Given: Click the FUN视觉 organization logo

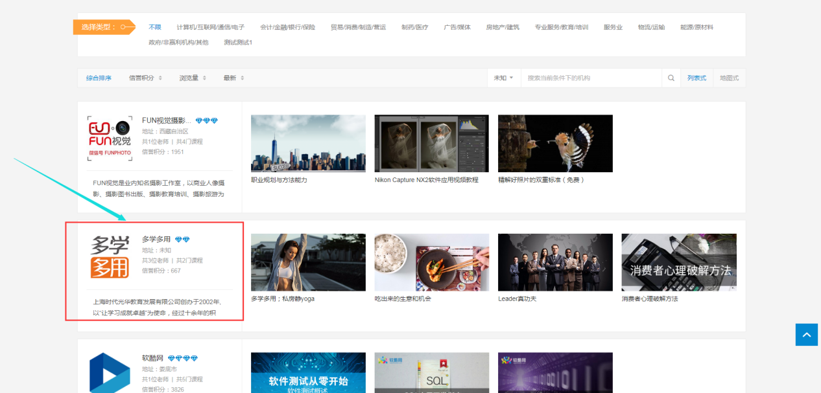Looking at the screenshot, I should (x=110, y=137).
